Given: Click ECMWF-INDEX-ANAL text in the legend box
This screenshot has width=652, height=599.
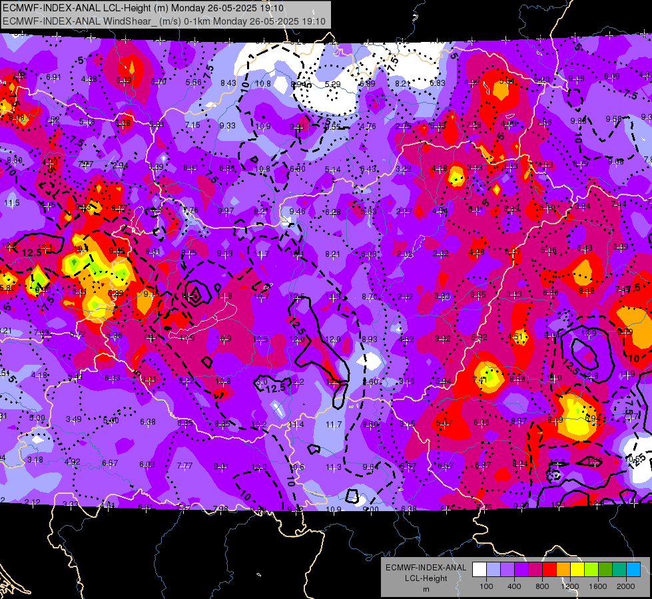Looking at the screenshot, I should click(426, 568).
